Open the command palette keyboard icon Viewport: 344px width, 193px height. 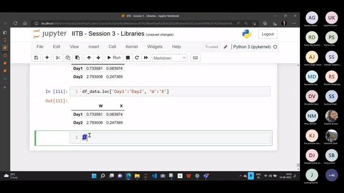[x=195, y=58]
